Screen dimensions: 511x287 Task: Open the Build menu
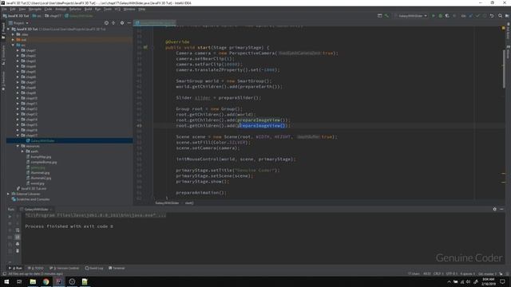[x=89, y=9]
